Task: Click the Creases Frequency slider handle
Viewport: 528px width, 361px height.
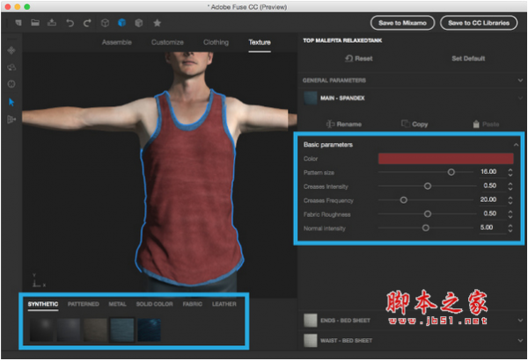Action: pos(403,200)
